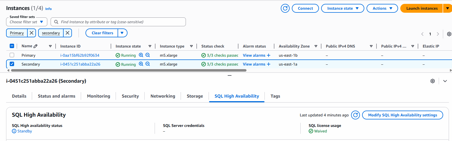Remove the Primary filter tag
The height and width of the screenshot is (141, 452).
[32, 33]
